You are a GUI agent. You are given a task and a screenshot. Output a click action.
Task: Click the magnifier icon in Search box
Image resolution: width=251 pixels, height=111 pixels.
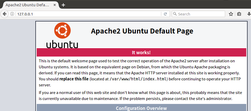[175, 14]
